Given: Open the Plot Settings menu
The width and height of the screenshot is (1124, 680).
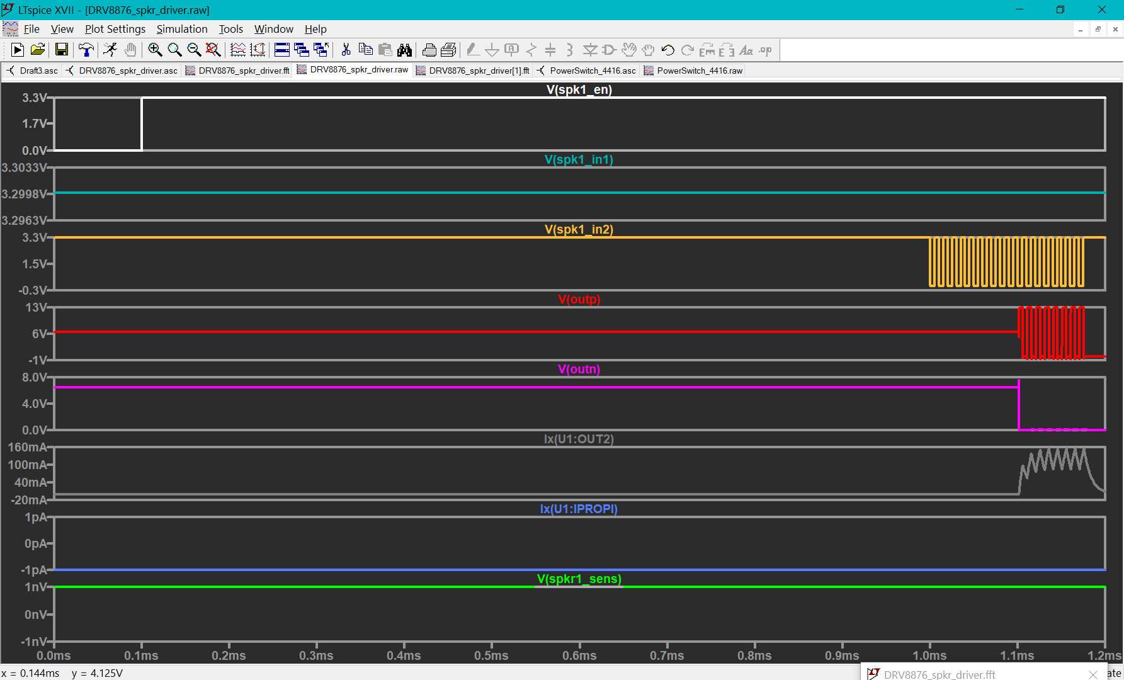Looking at the screenshot, I should (115, 29).
